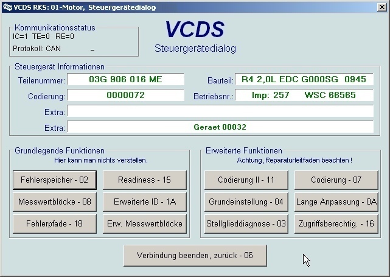The height and width of the screenshot is (277, 390).
Task: Click the 'Protokoll: CAN' status text
Action: pos(37,48)
